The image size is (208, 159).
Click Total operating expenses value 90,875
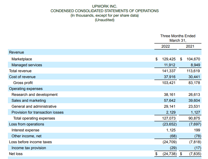tap(194, 118)
